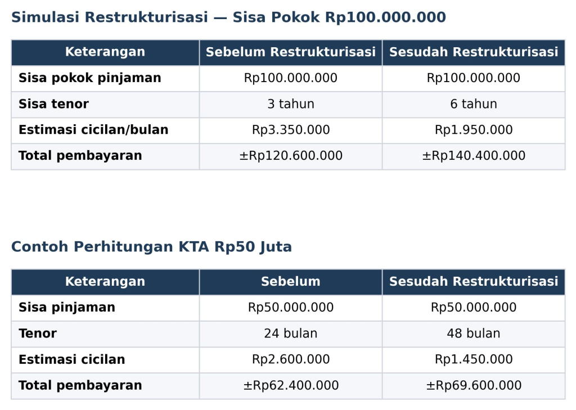Select the Sisa tenor row label
Image resolution: width=576 pixels, height=410 pixels.
click(53, 104)
